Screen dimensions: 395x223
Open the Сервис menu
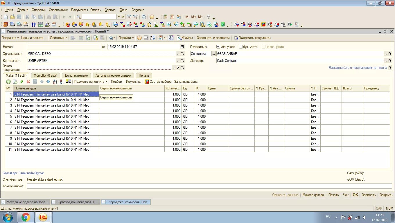[110, 10]
